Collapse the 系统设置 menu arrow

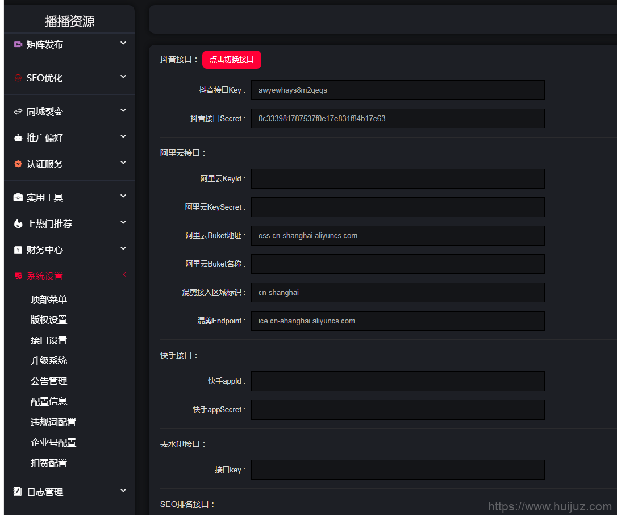click(124, 275)
